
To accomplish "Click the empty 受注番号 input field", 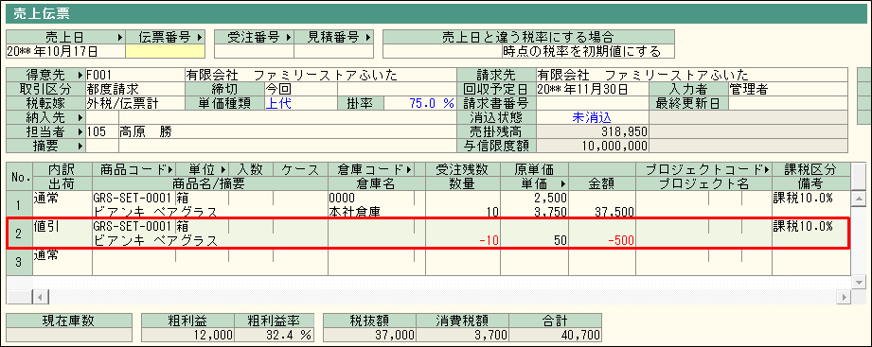I will tap(254, 52).
